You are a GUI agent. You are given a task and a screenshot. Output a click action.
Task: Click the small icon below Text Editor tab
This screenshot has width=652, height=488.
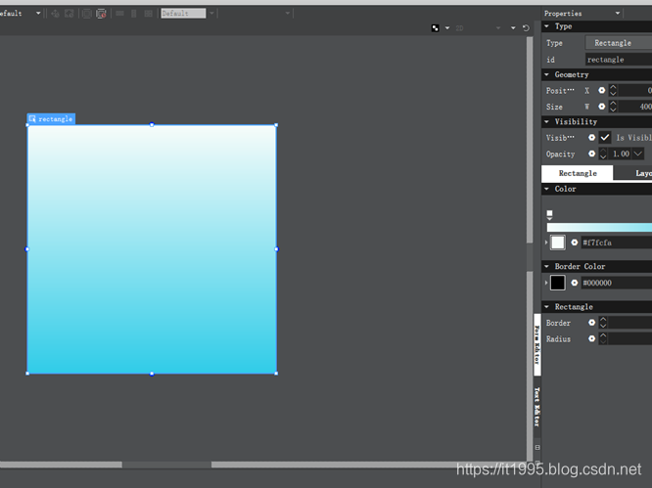point(537,447)
